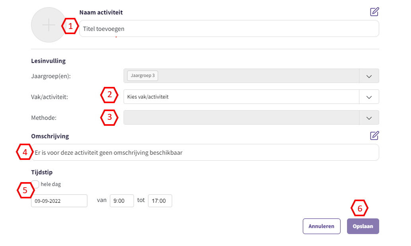Select the 'tot' end time 17:00 field

pyautogui.click(x=160, y=201)
